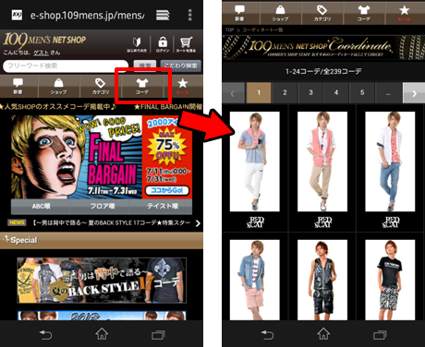Go to next page arrow in pagination
This screenshot has width=425, height=347.
coord(414,93)
